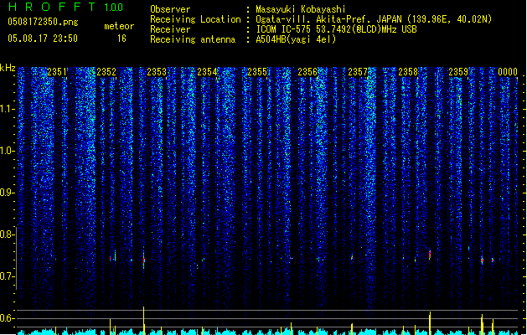527x335 pixels.
Task: Click the ICOM IC-575 53.7492 MHz USB text
Action: [337, 29]
